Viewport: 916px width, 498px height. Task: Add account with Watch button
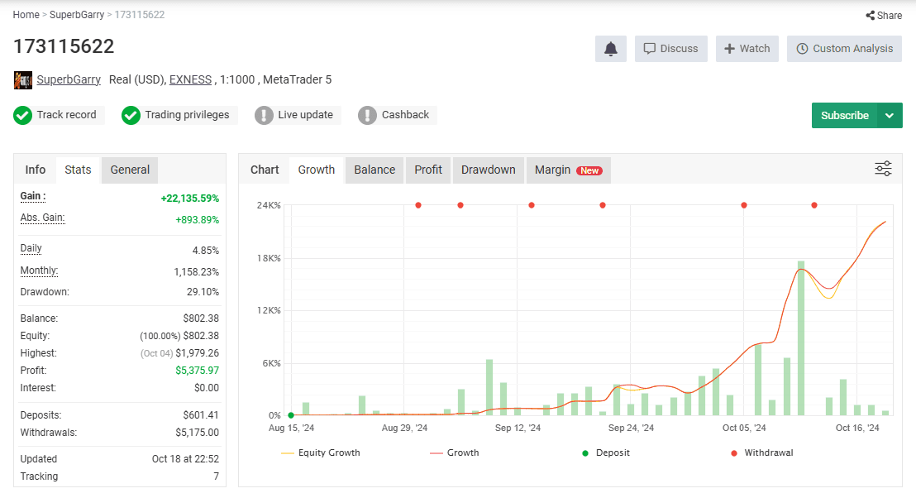(x=747, y=49)
